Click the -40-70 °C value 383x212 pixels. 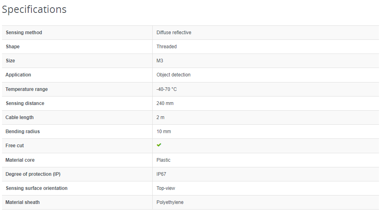[x=166, y=89]
